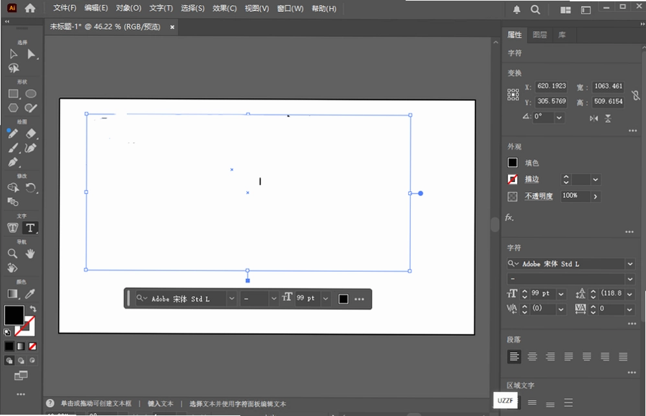Open 效果(C) menu

pos(225,8)
